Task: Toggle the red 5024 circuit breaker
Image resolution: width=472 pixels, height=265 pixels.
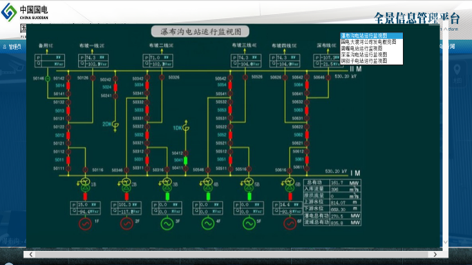Action: [115, 88]
